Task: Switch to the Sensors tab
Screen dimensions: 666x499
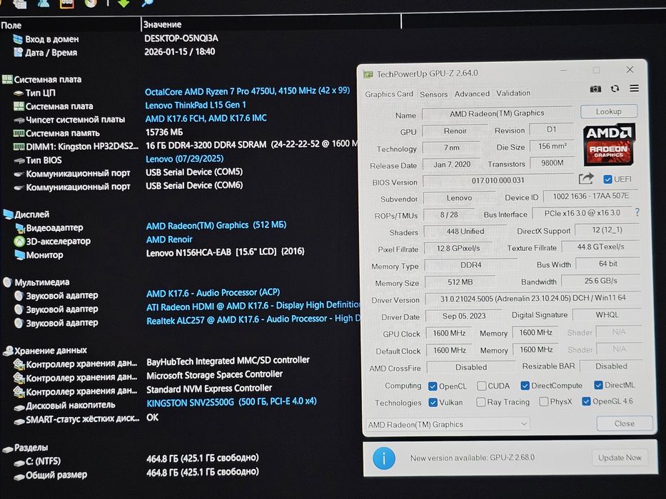Action: pyautogui.click(x=434, y=94)
